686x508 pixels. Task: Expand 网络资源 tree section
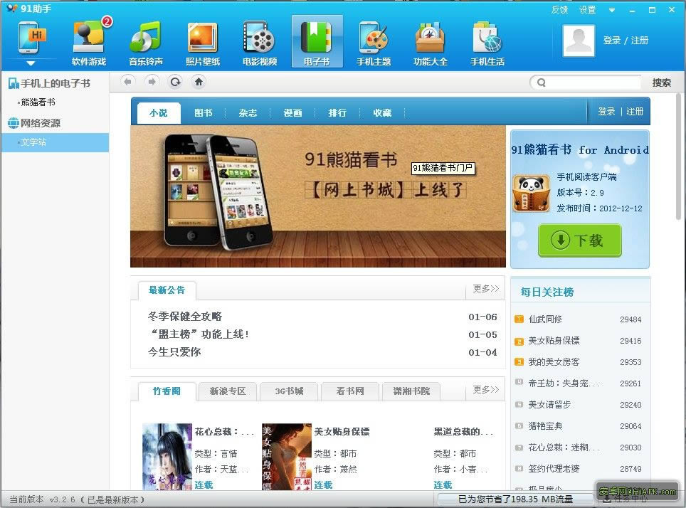point(35,123)
